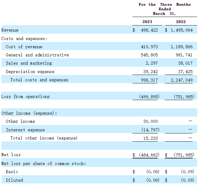Click other income value 30,000

point(151,121)
